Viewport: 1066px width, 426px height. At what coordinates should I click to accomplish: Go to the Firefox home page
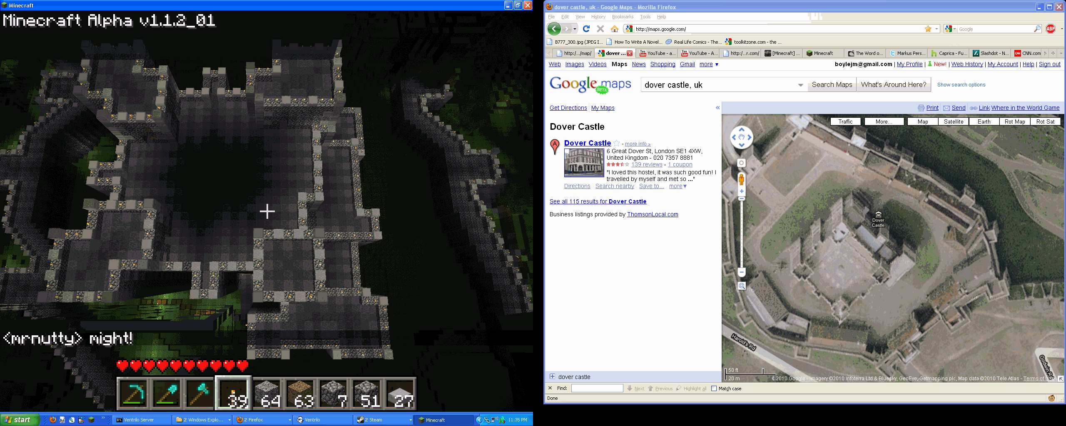coord(615,29)
